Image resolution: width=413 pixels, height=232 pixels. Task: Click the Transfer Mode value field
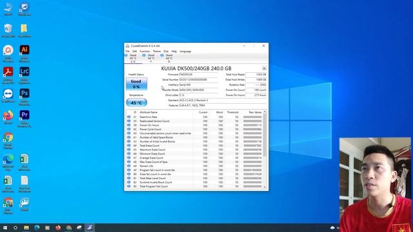tap(198, 90)
